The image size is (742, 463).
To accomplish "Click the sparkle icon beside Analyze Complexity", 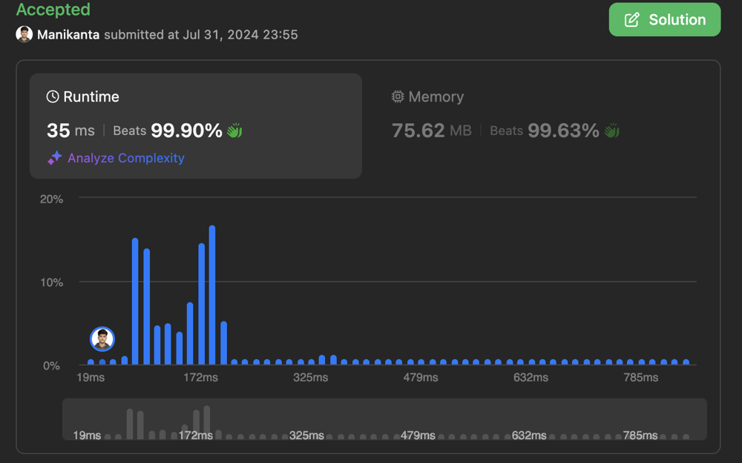I will tap(55, 158).
